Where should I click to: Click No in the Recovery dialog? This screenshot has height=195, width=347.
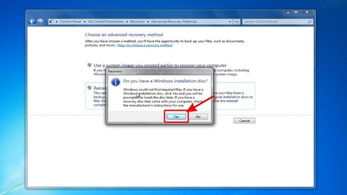click(x=198, y=117)
